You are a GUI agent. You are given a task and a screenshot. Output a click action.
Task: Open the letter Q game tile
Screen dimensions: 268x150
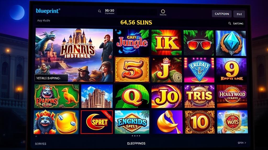coord(132,96)
